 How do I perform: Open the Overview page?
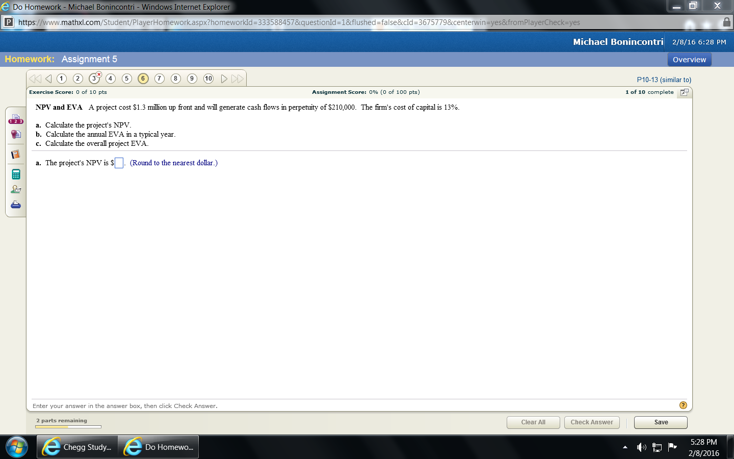tap(689, 59)
